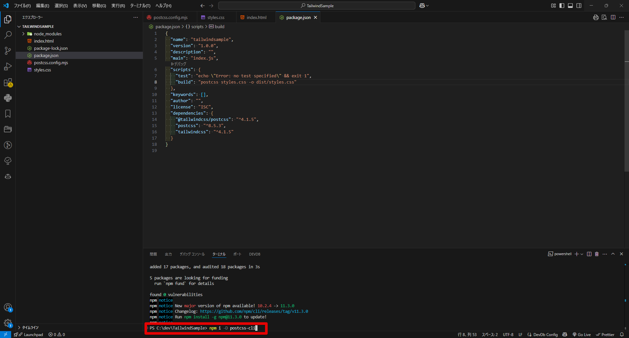Click Go Live in the status bar
The width and height of the screenshot is (629, 338).
[x=581, y=334]
